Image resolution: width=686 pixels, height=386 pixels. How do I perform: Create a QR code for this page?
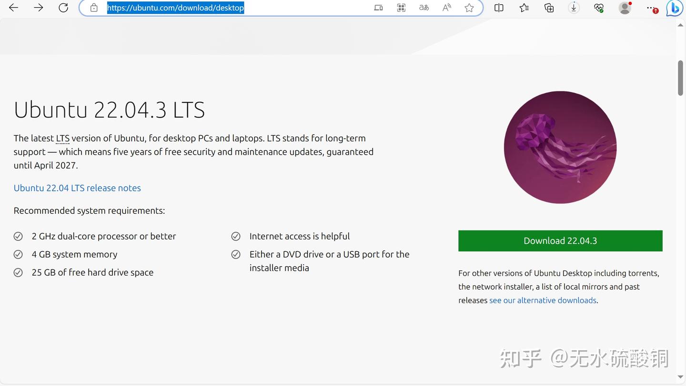401,8
